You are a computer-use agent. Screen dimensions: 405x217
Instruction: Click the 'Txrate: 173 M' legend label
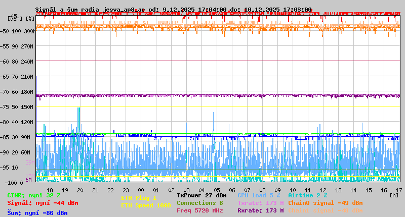point(261,203)
